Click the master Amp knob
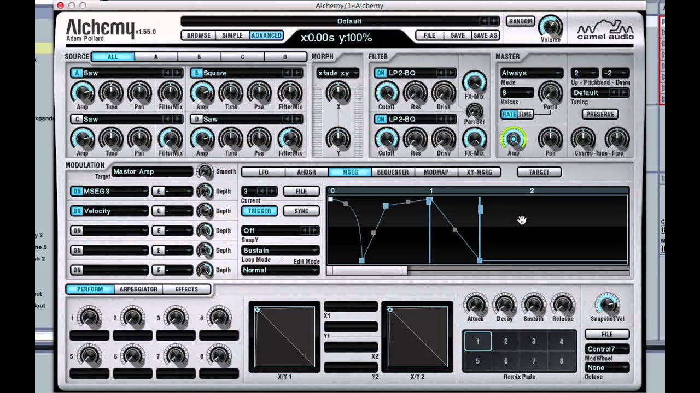Image resolution: width=700 pixels, height=393 pixels. [x=513, y=139]
